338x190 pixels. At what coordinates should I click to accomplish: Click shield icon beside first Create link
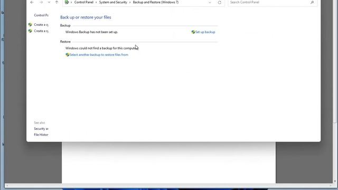[30, 25]
